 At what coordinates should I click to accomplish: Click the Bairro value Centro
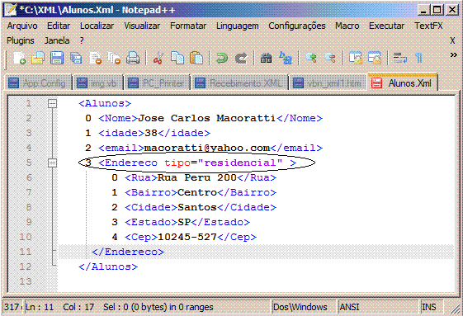pos(197,192)
